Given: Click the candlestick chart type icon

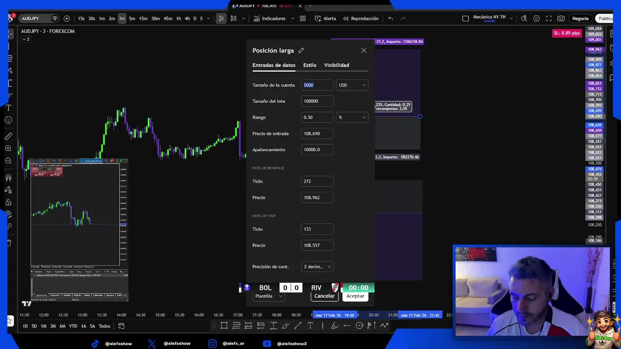Looking at the screenshot, I should point(221,18).
